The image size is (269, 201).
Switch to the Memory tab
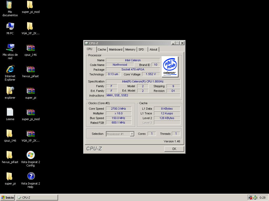point(130,49)
